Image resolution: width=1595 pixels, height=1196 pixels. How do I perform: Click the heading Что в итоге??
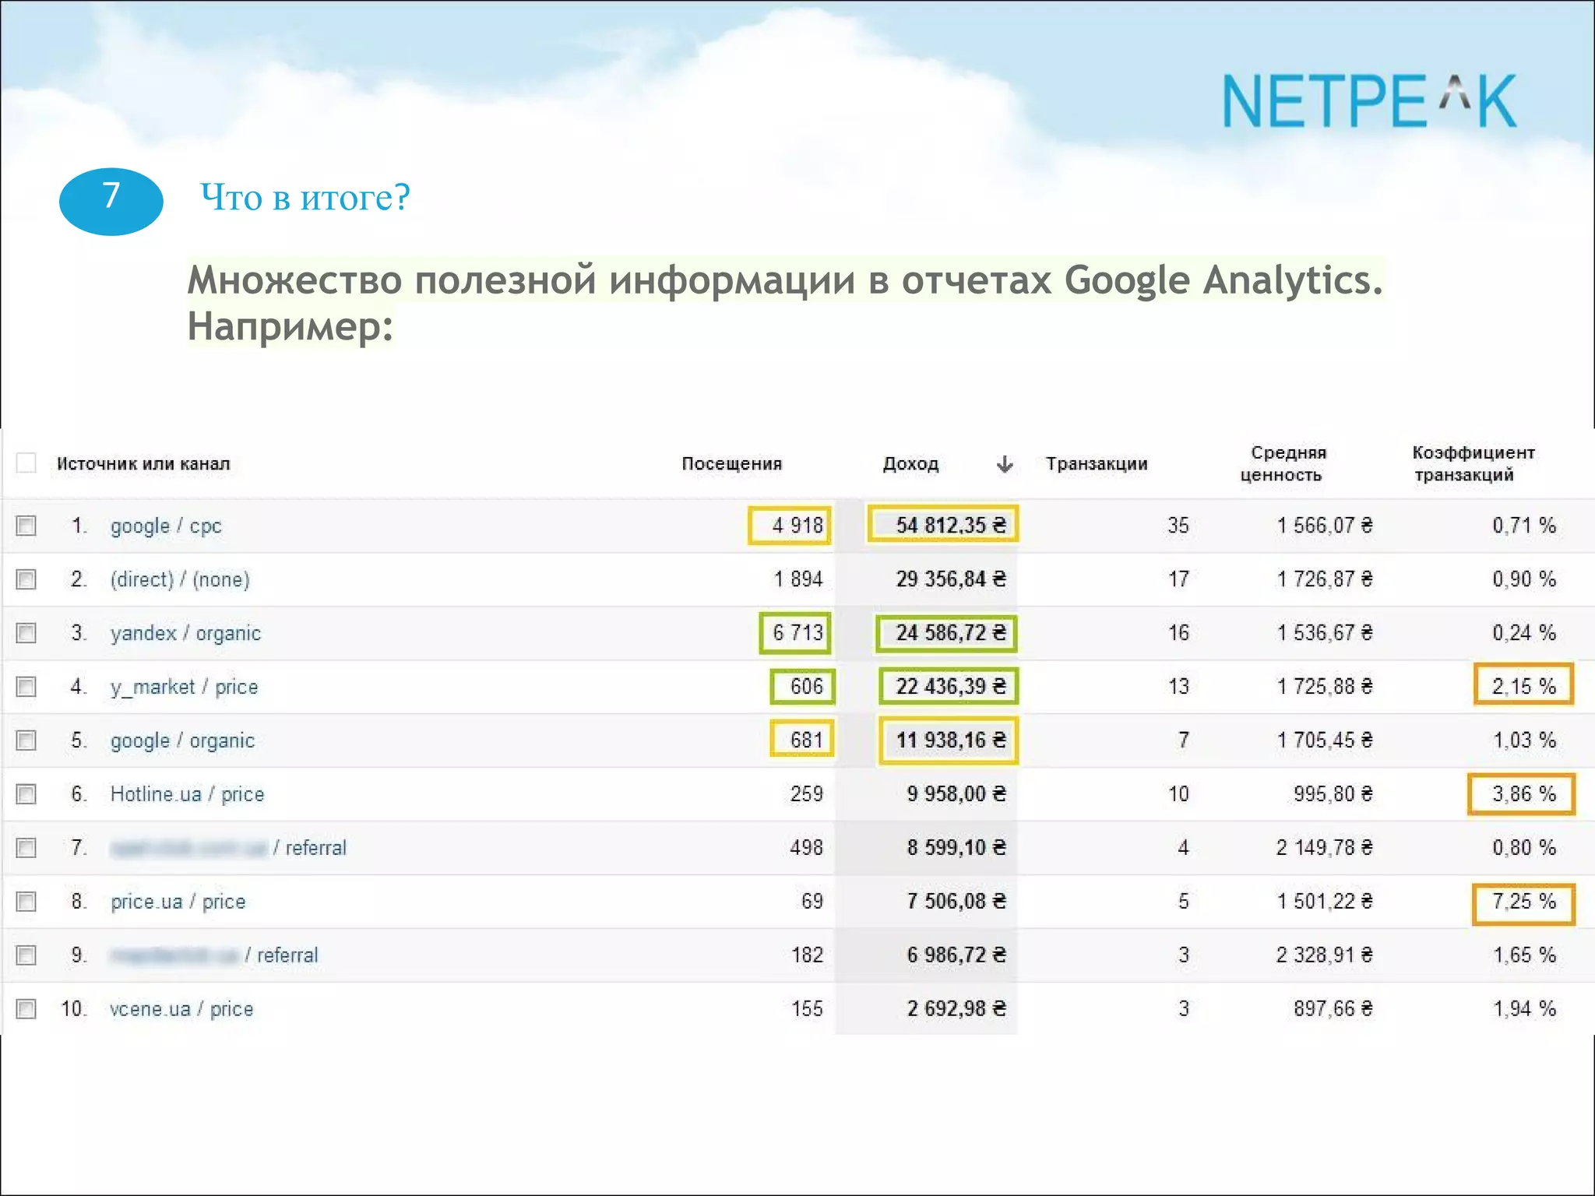coord(305,197)
